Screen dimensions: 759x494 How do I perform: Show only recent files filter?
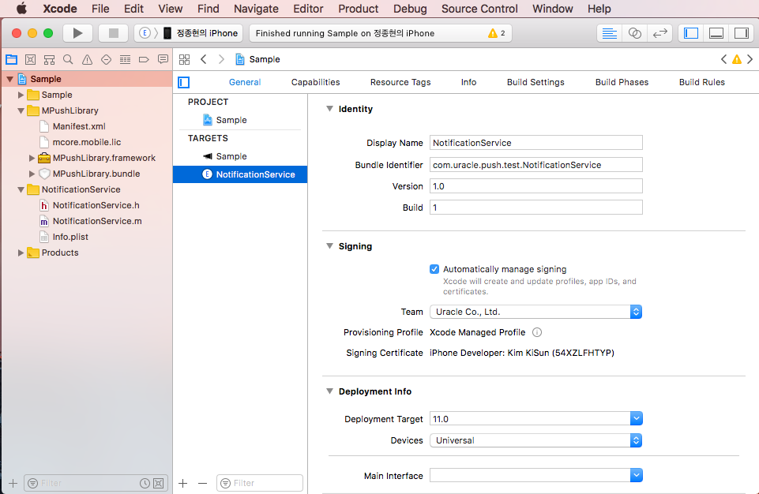145,483
